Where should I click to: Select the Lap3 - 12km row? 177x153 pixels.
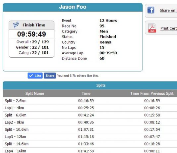90,137
